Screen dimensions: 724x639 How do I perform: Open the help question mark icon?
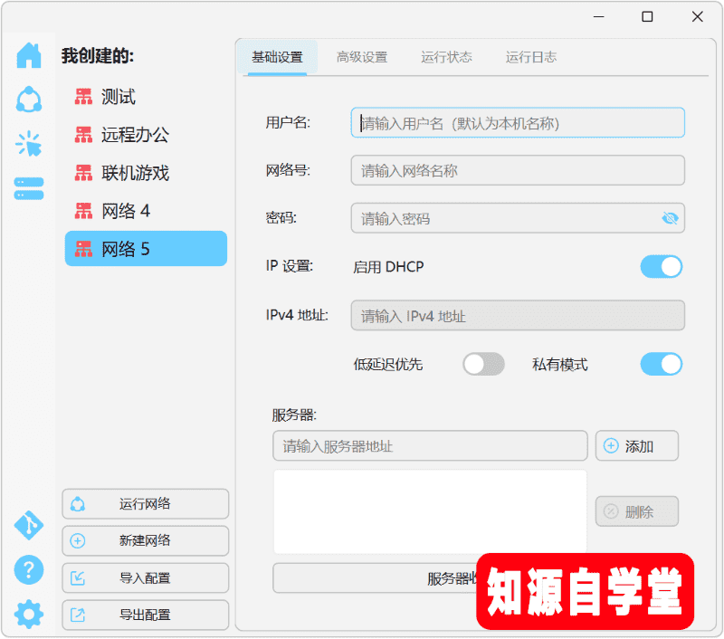click(29, 569)
